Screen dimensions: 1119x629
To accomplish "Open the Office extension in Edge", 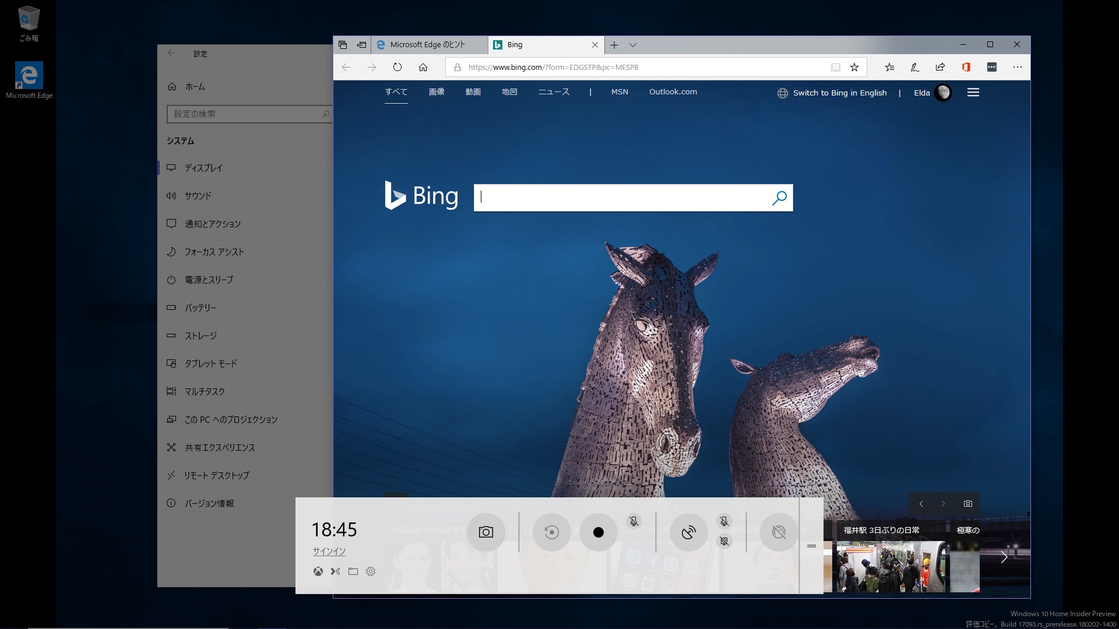I will (x=966, y=67).
